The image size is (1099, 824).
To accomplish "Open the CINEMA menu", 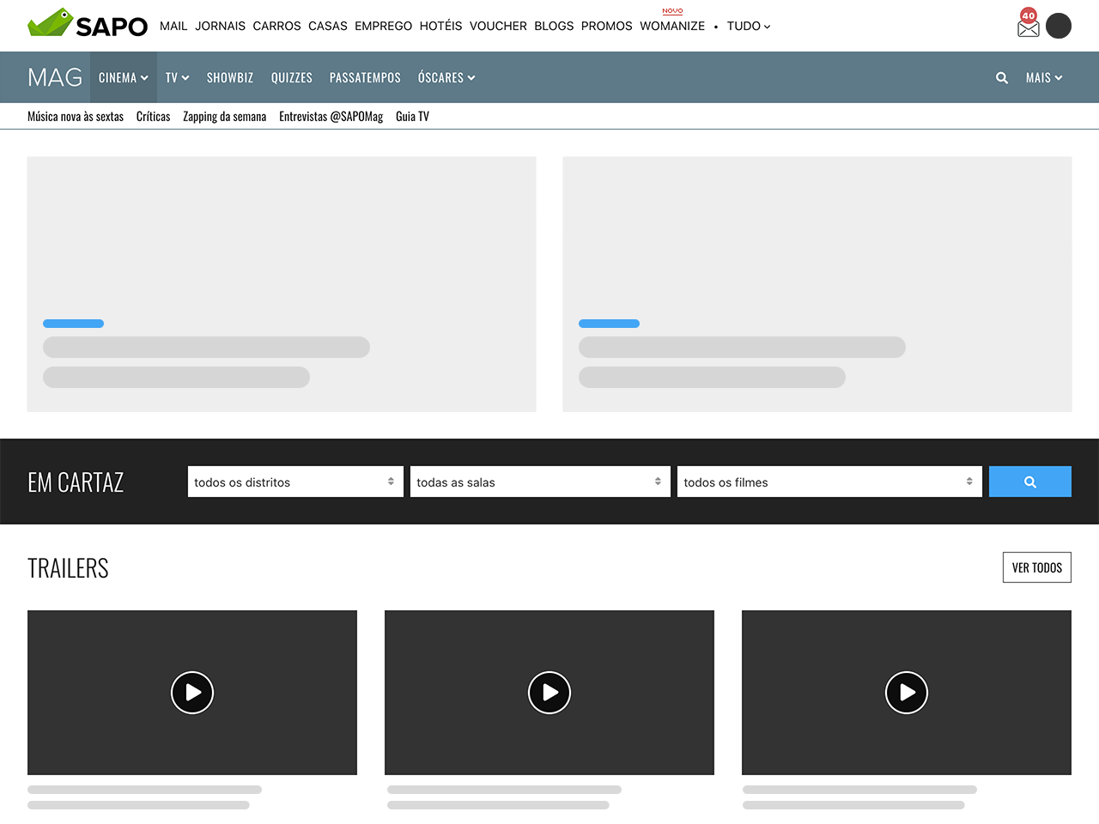I will click(x=123, y=77).
